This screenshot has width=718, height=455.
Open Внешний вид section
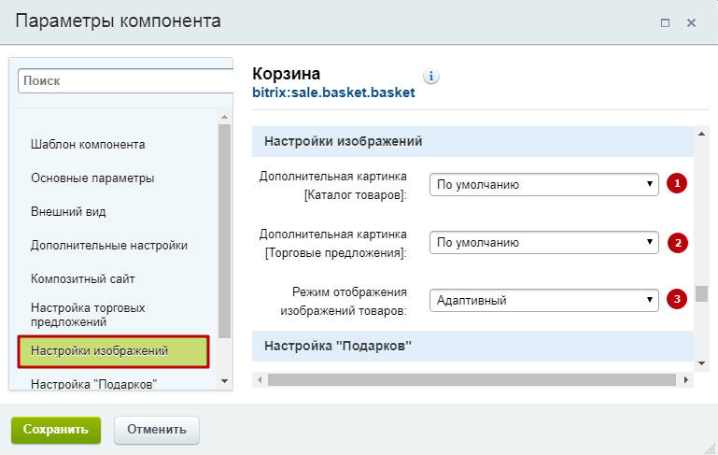(x=68, y=211)
